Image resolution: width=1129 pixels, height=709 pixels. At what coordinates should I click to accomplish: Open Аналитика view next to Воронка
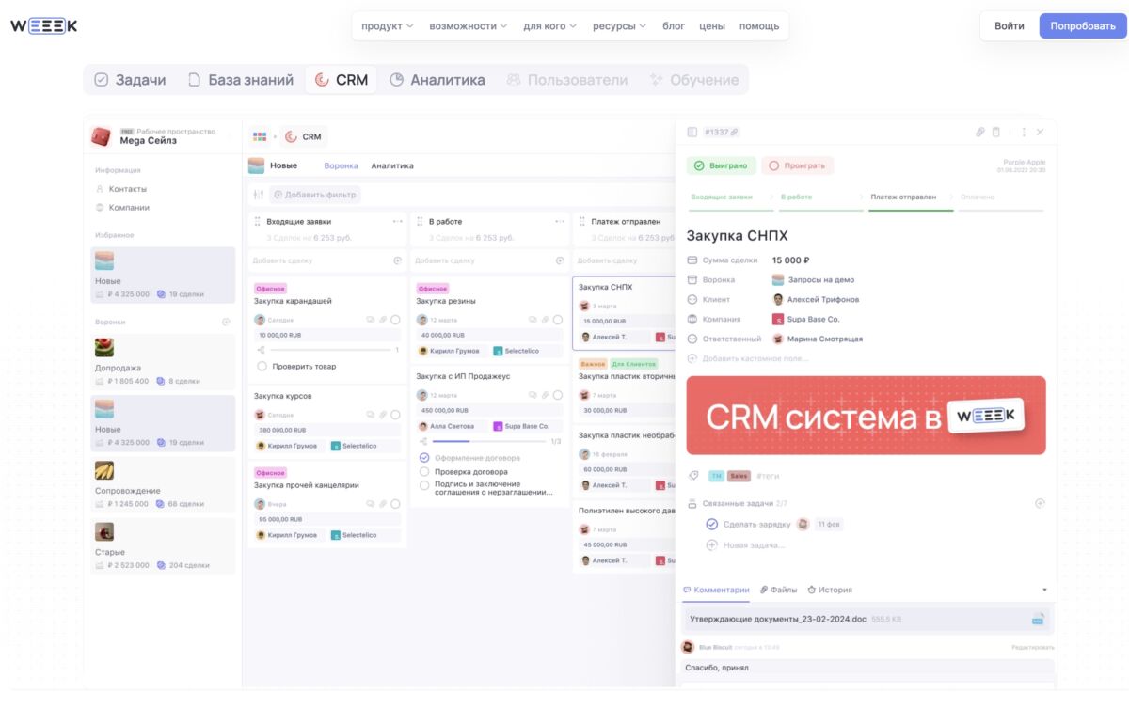tap(392, 165)
